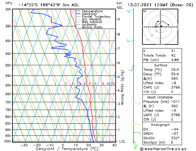Click the wind barb near 925 hPa
This screenshot has width=196, height=151.
tap(136, 133)
